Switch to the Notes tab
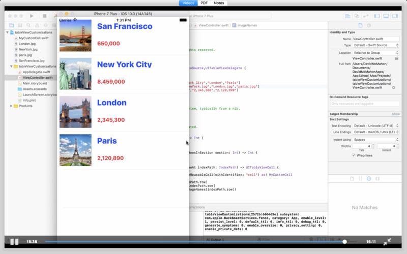Image resolution: width=407 pixels, height=254 pixels. [x=219, y=3]
